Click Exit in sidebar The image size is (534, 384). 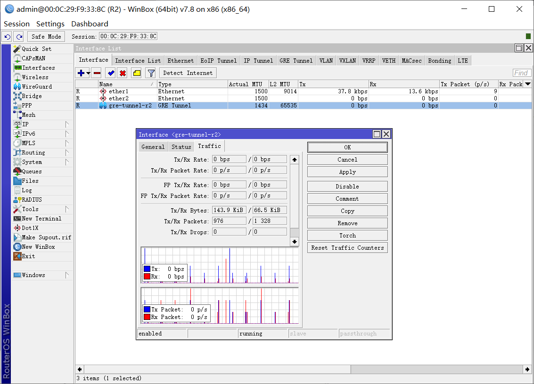point(28,256)
